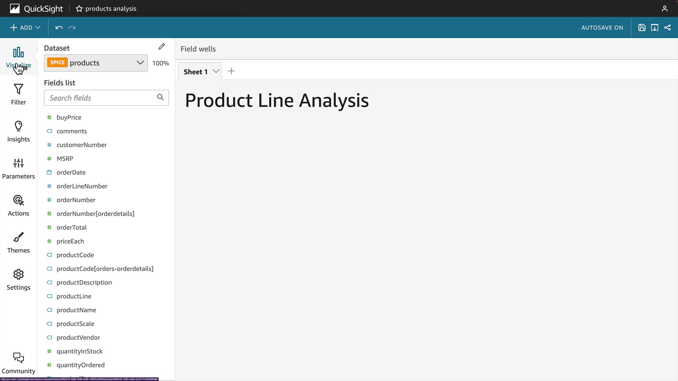Screen dimensions: 678x381
Task: Click the export download icon
Action: (655, 28)
